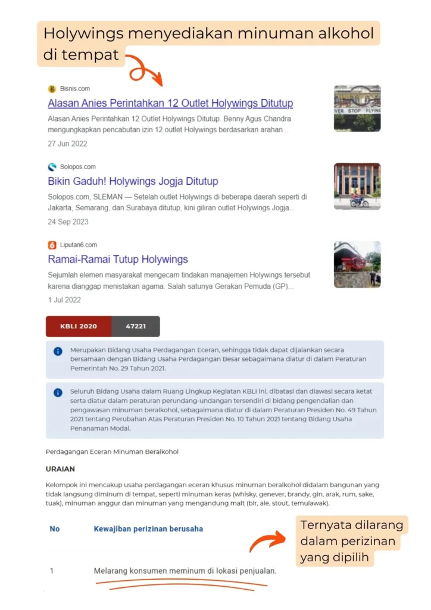Click notice mentioning Peraturan Pemerintah No. 29 Tahun 2021
This screenshot has width=431, height=610.
pyautogui.click(x=215, y=359)
